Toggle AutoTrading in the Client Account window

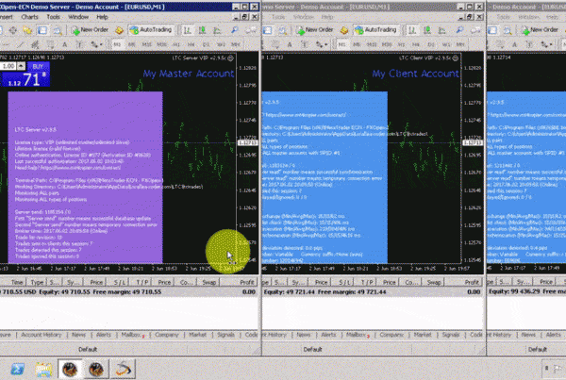click(375, 30)
